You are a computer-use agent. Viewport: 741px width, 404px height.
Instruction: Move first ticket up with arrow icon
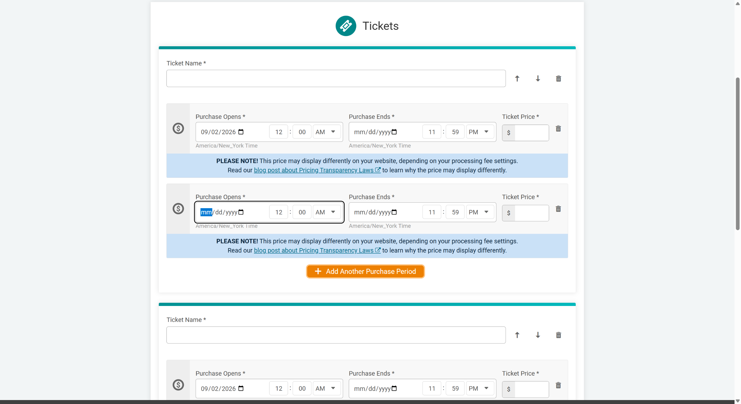[x=517, y=78]
